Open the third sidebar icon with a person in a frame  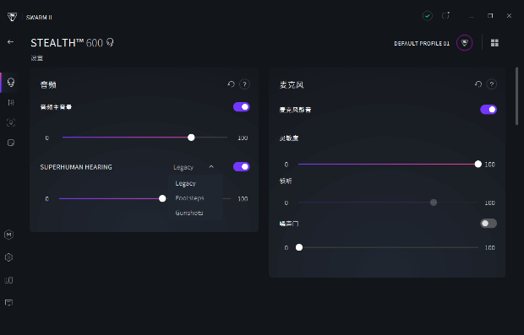tap(11, 122)
